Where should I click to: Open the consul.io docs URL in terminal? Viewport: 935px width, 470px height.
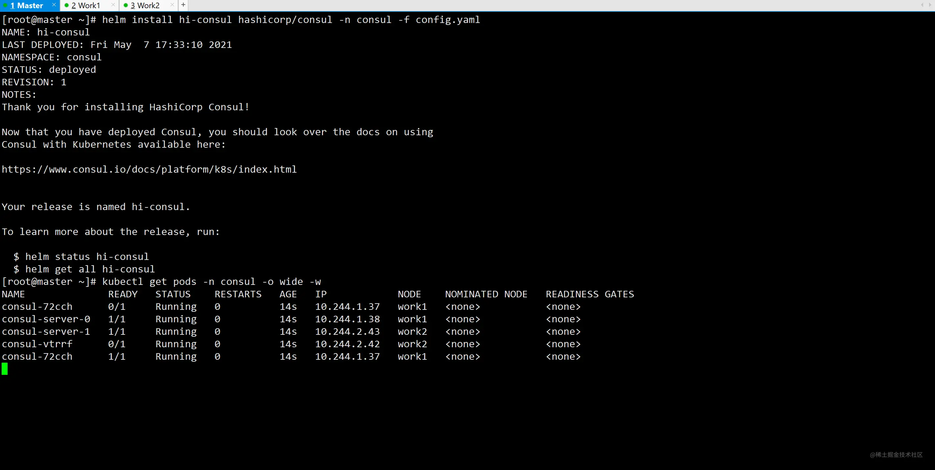pos(149,169)
